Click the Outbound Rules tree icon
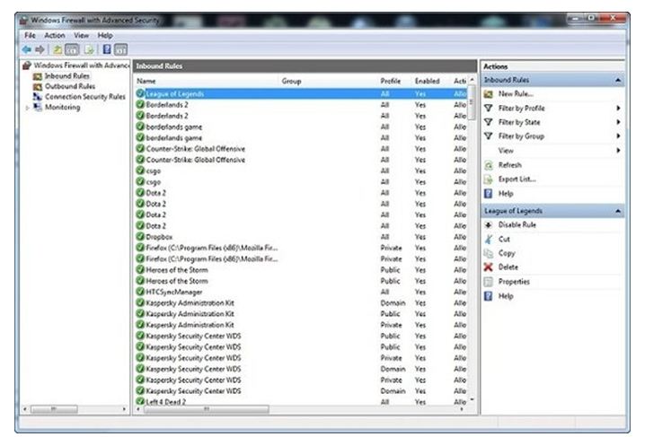The width and height of the screenshot is (645, 437). [x=38, y=87]
